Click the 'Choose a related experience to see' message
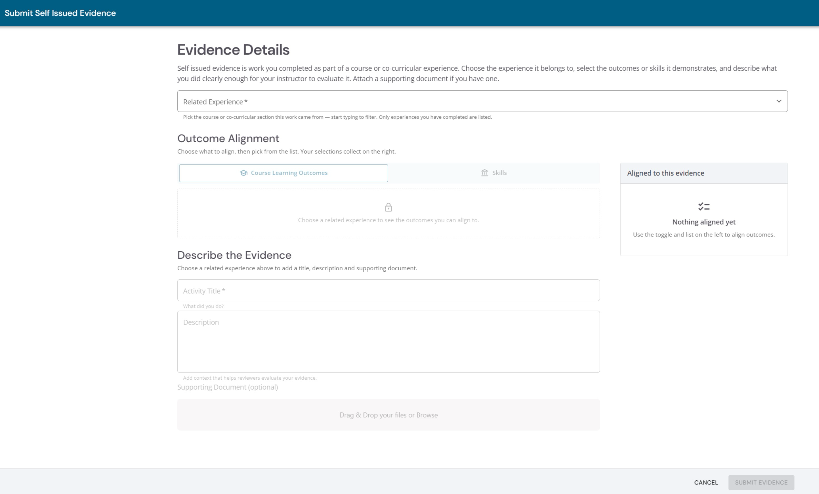 pos(388,220)
